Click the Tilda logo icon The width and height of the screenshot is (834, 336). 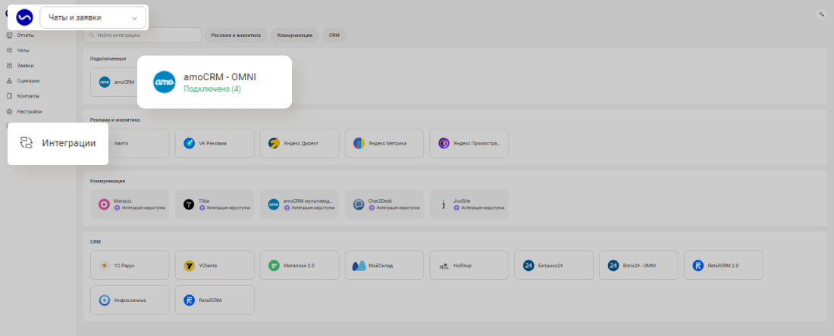point(190,204)
